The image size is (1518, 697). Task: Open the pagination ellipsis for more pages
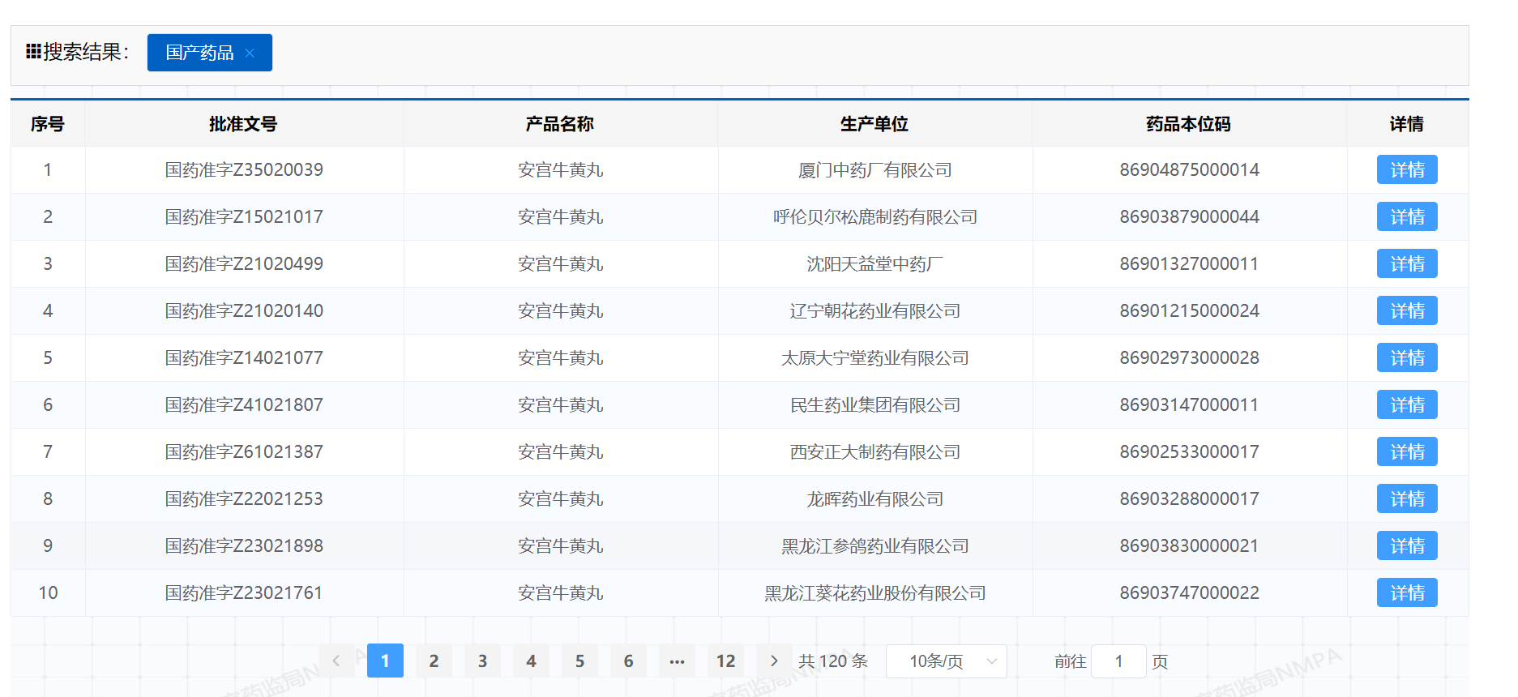tap(677, 661)
